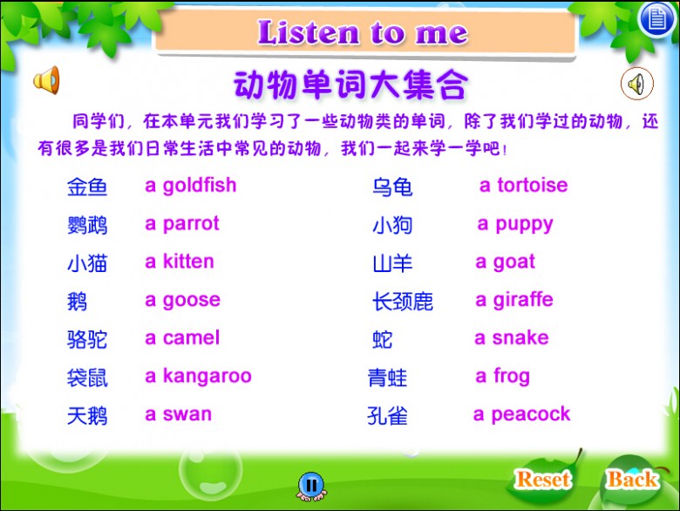Screen dimensions: 680x511
Task: Select the Chinese word 长颈鹿
Action: click(x=402, y=302)
